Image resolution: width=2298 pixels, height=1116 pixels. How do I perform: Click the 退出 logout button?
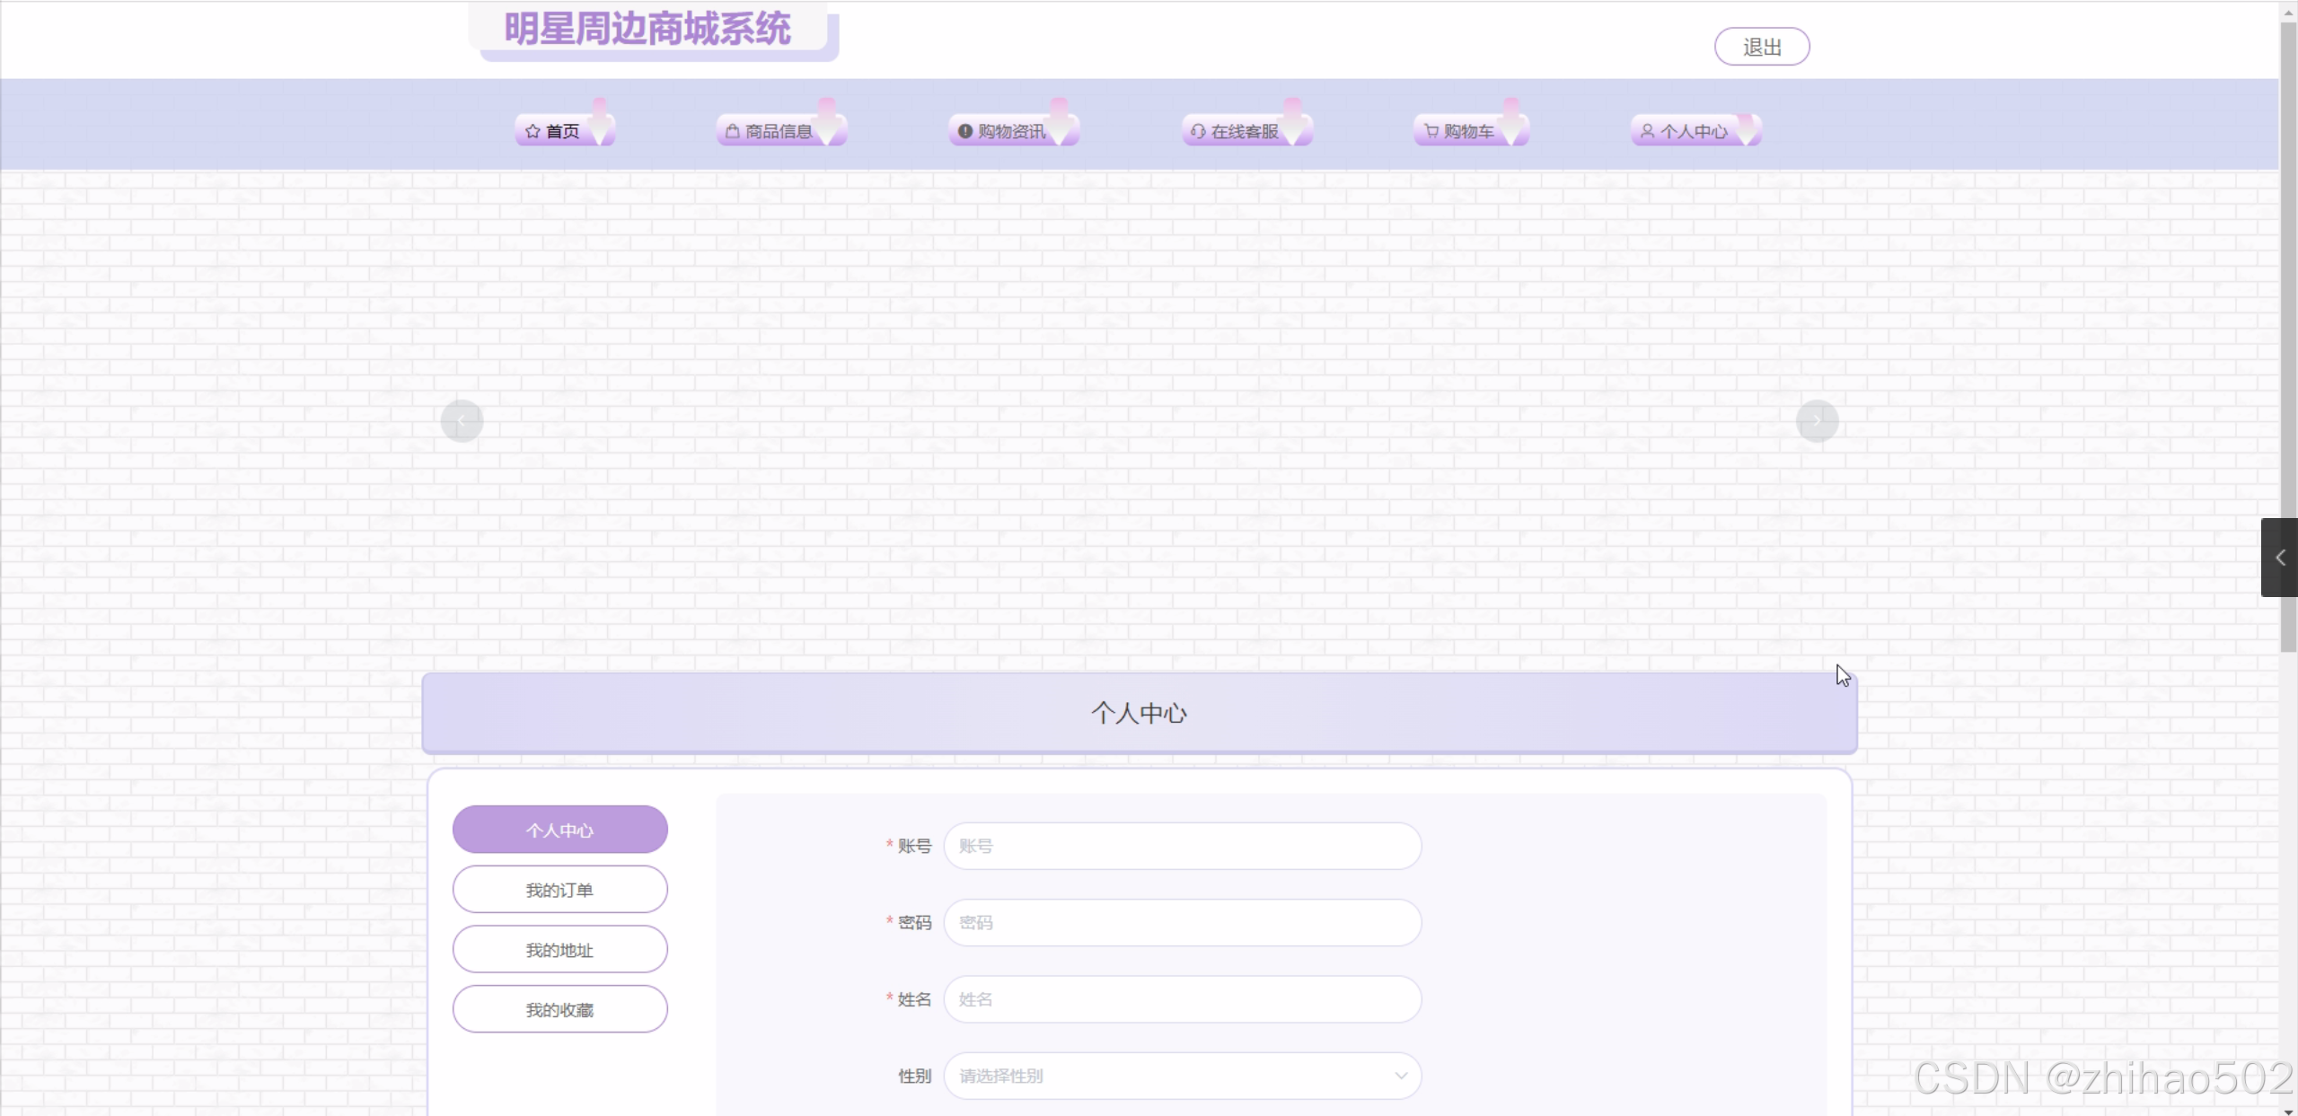click(1761, 47)
